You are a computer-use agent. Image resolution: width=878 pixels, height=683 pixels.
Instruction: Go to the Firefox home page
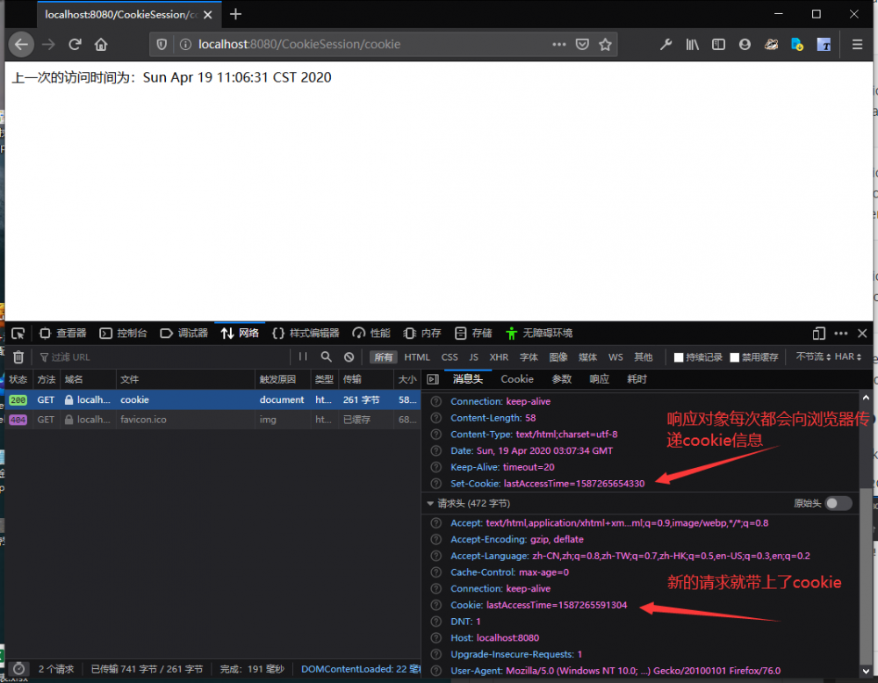coord(101,44)
